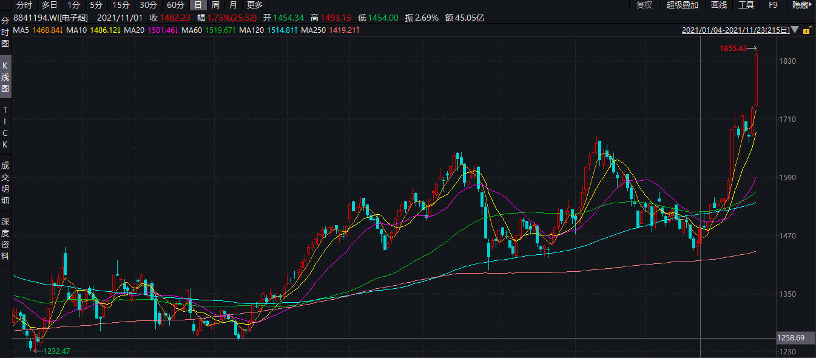Click the F9 button

point(773,5)
